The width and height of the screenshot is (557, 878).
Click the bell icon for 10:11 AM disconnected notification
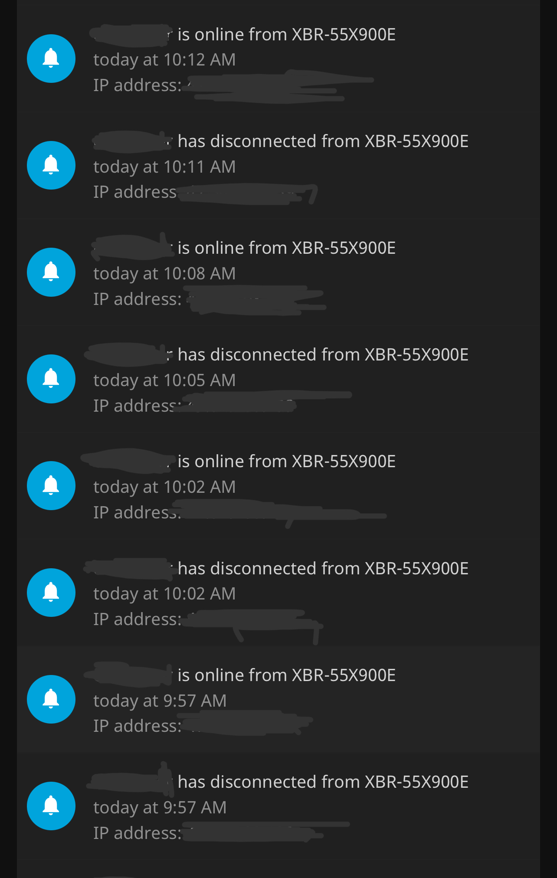click(x=51, y=165)
